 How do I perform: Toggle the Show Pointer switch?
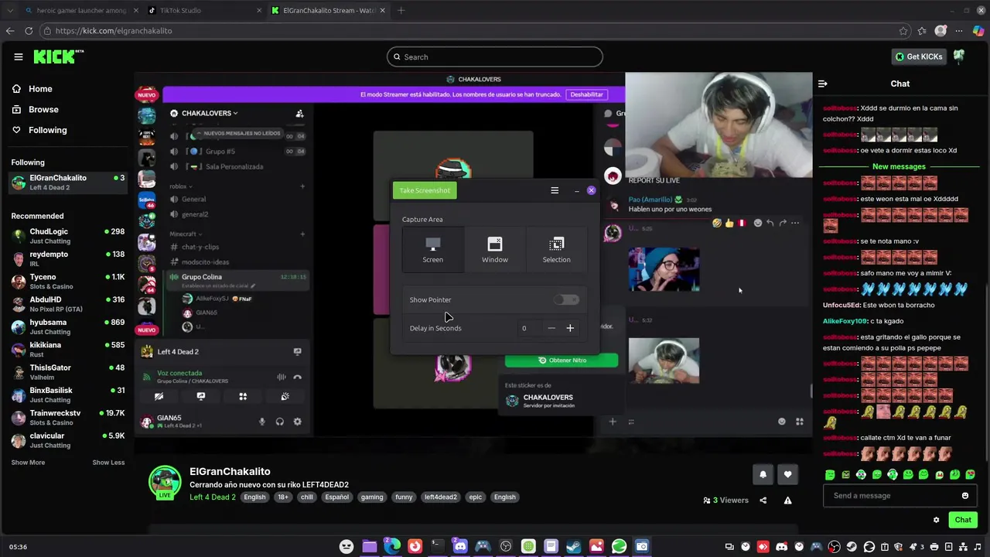click(x=566, y=299)
